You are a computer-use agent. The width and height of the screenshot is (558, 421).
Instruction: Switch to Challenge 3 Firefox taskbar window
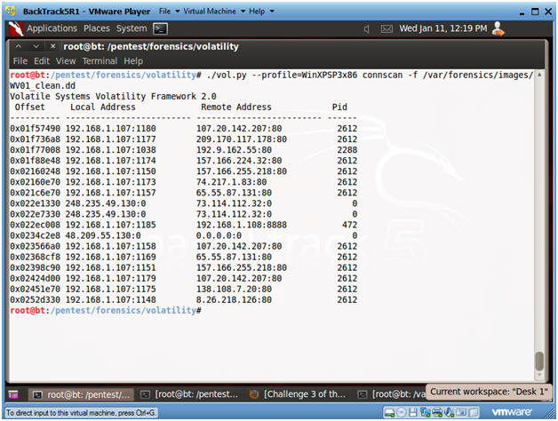click(298, 394)
